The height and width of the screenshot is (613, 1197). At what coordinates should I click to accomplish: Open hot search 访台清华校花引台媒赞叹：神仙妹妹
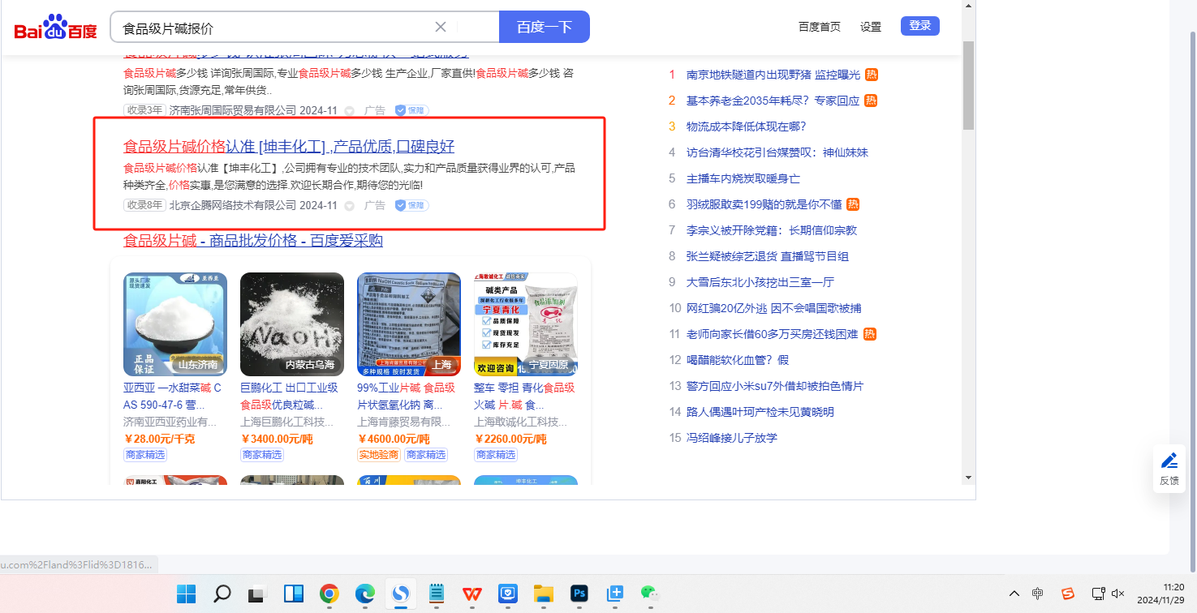coord(777,152)
